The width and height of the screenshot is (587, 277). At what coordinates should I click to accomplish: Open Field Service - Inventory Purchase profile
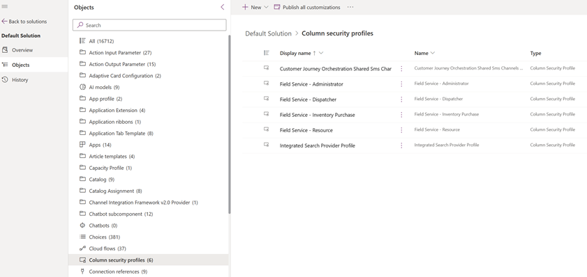click(317, 115)
